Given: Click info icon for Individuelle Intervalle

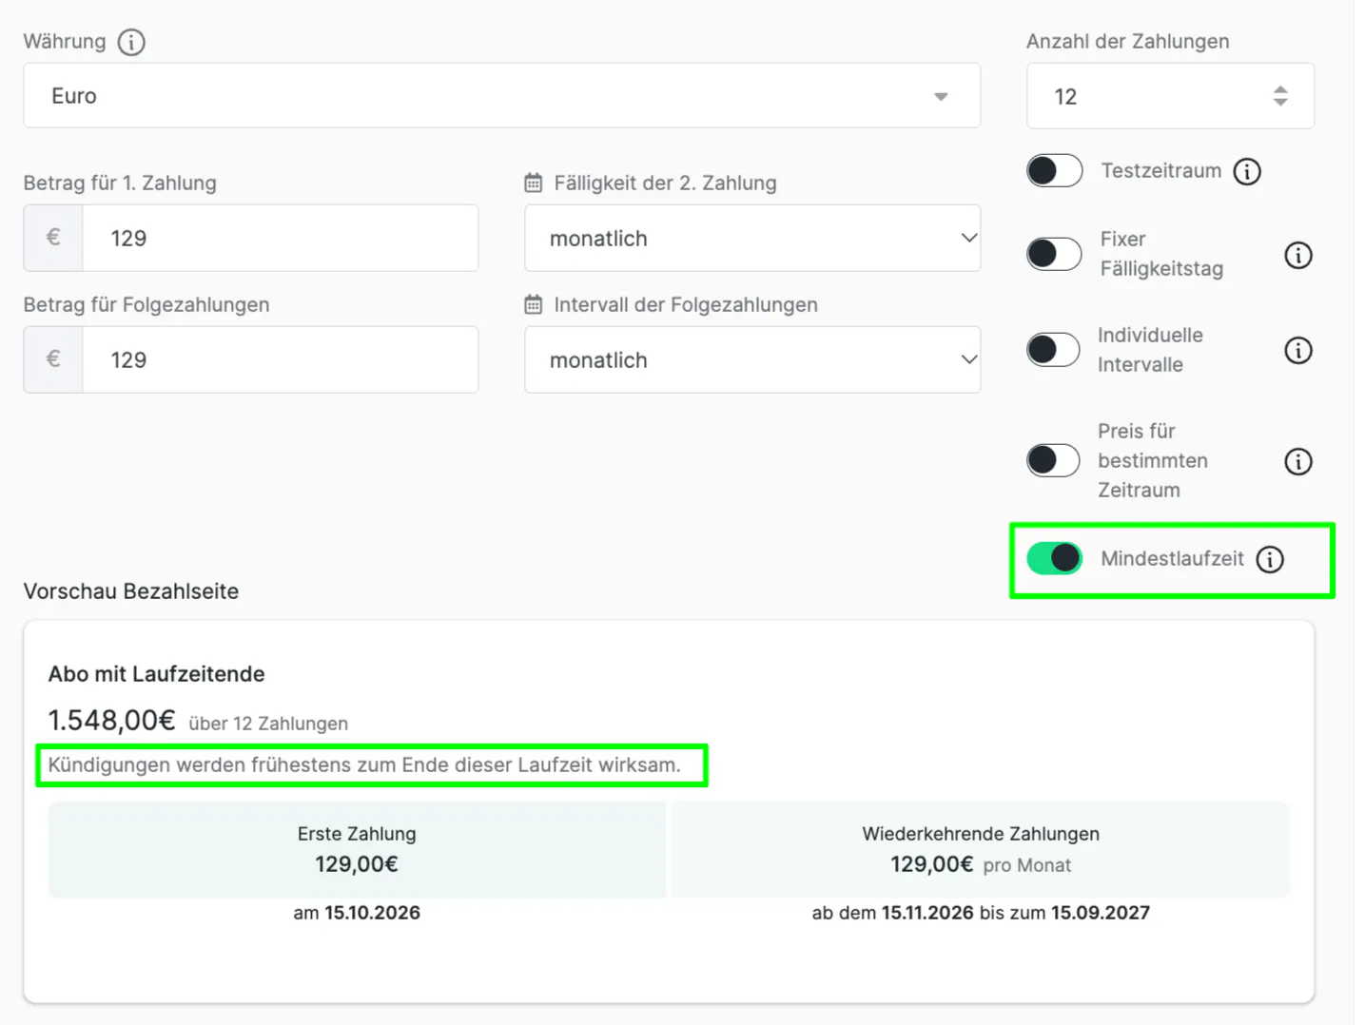Looking at the screenshot, I should click(x=1298, y=350).
